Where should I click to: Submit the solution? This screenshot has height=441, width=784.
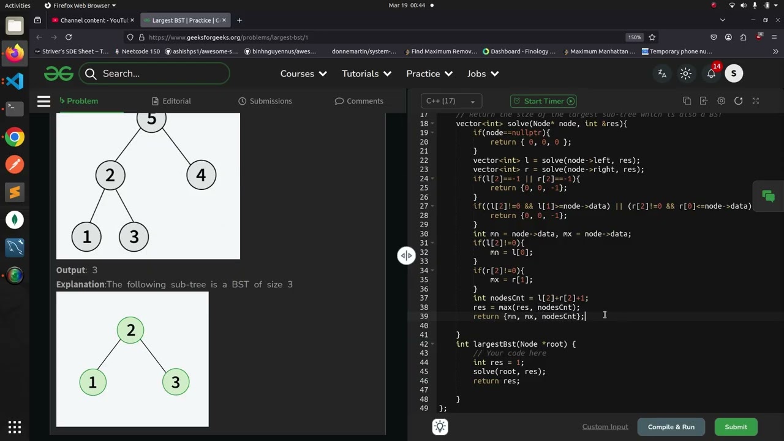pyautogui.click(x=736, y=427)
